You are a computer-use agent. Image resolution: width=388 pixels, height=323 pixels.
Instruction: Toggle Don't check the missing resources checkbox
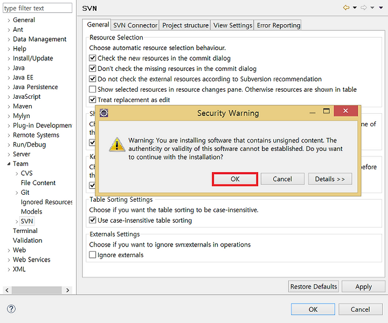(92, 68)
